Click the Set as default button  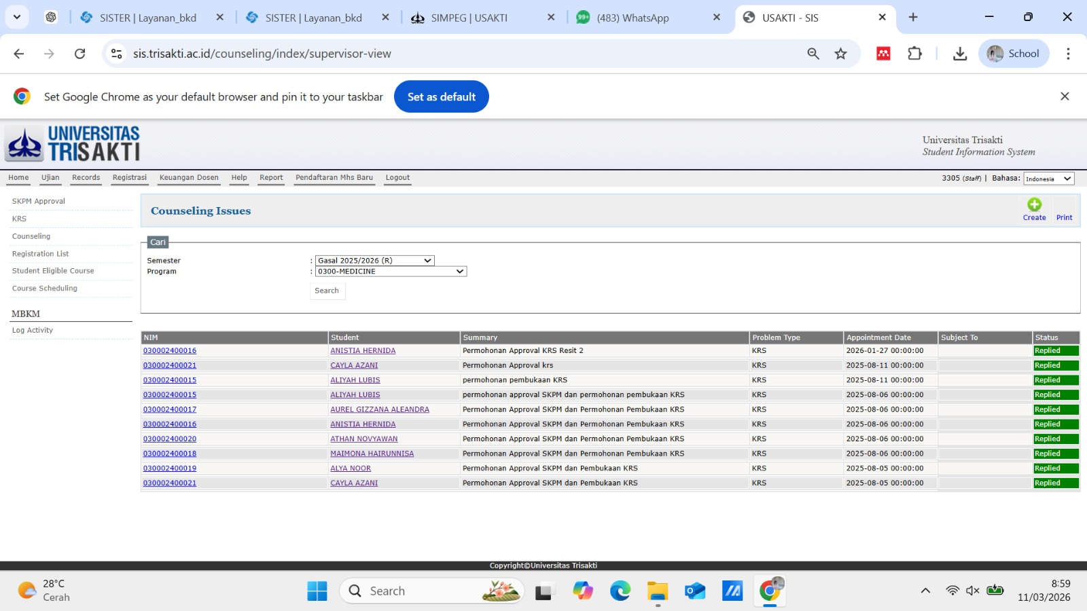click(441, 97)
